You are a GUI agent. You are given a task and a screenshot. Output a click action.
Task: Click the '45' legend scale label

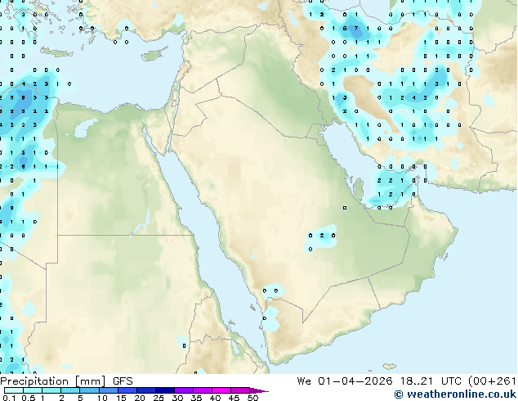pyautogui.click(x=234, y=398)
